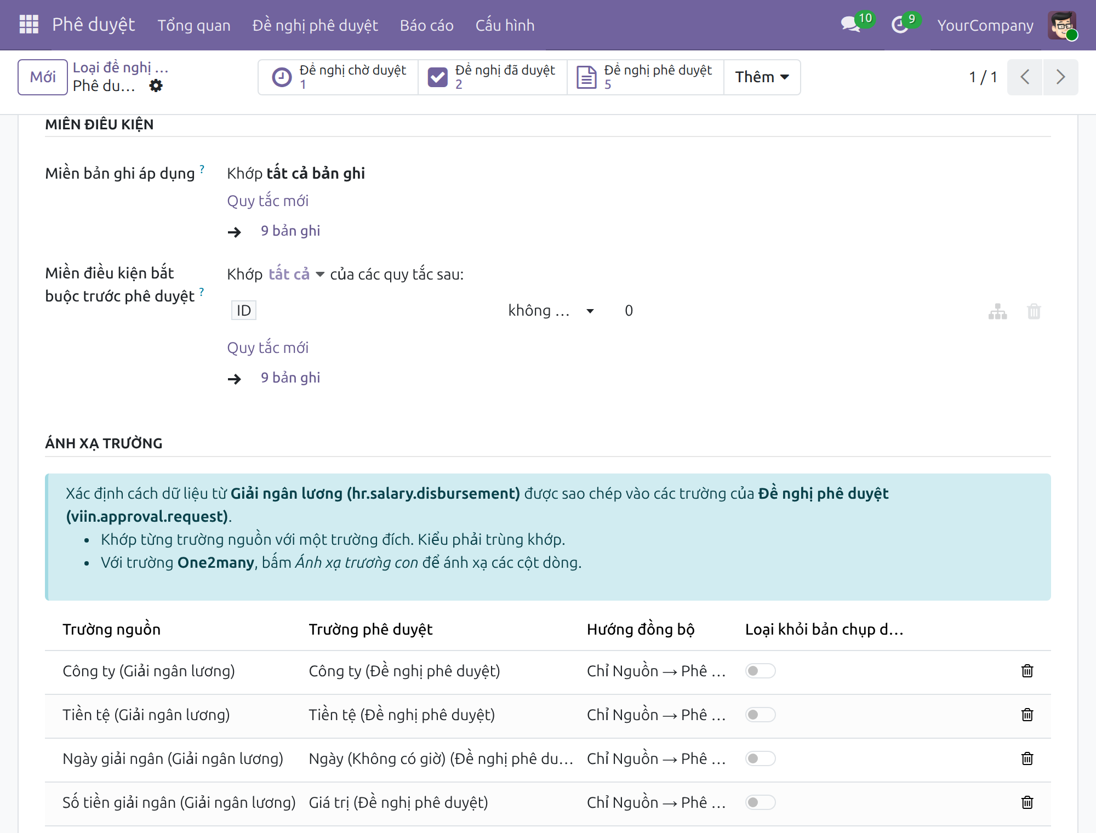Add a rule branch on the ID rule
The height and width of the screenshot is (833, 1096).
click(x=997, y=311)
